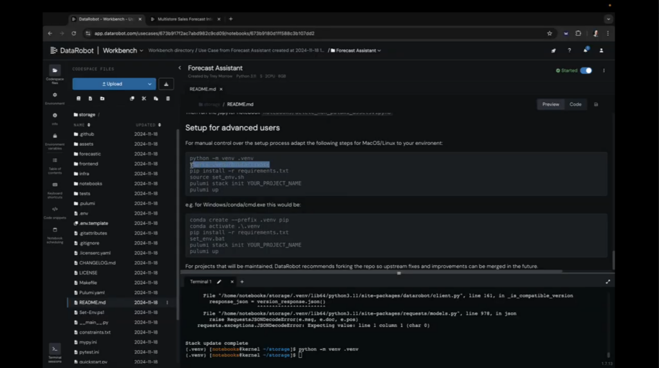Switch README view to Code
659x368 pixels.
575,105
